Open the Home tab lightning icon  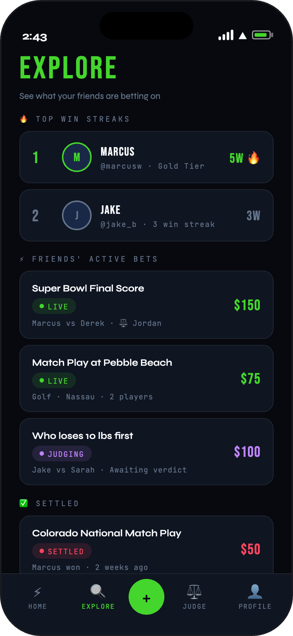pyautogui.click(x=38, y=592)
